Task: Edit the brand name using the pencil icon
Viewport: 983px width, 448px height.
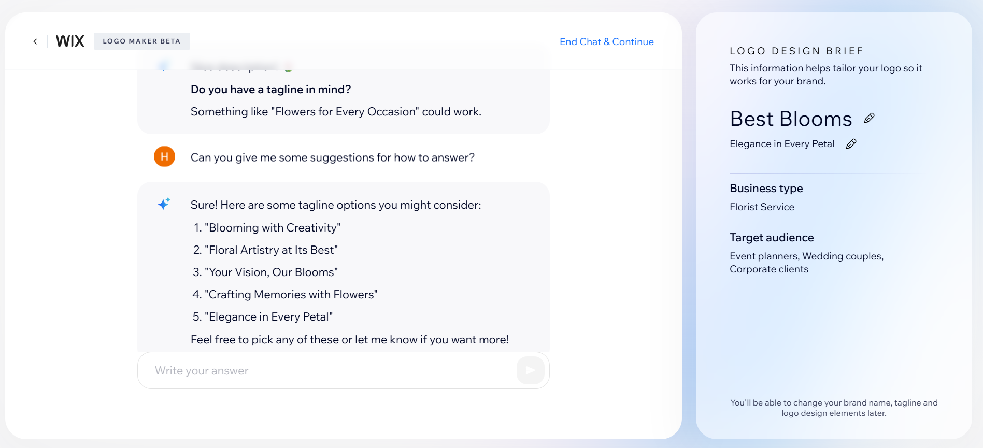Action: (869, 118)
